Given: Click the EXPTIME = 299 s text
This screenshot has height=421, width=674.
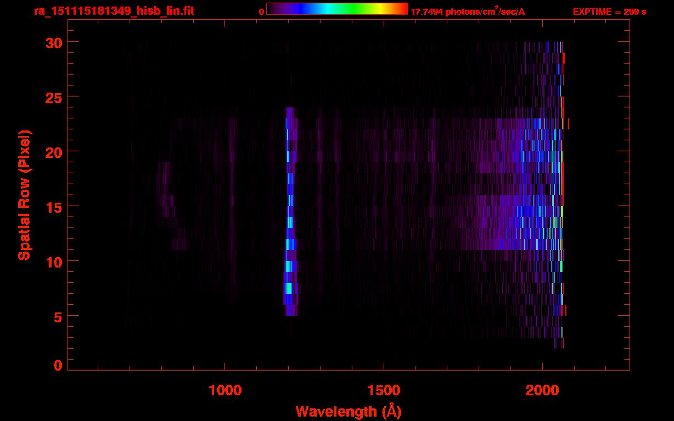Looking at the screenshot, I should click(x=609, y=12).
